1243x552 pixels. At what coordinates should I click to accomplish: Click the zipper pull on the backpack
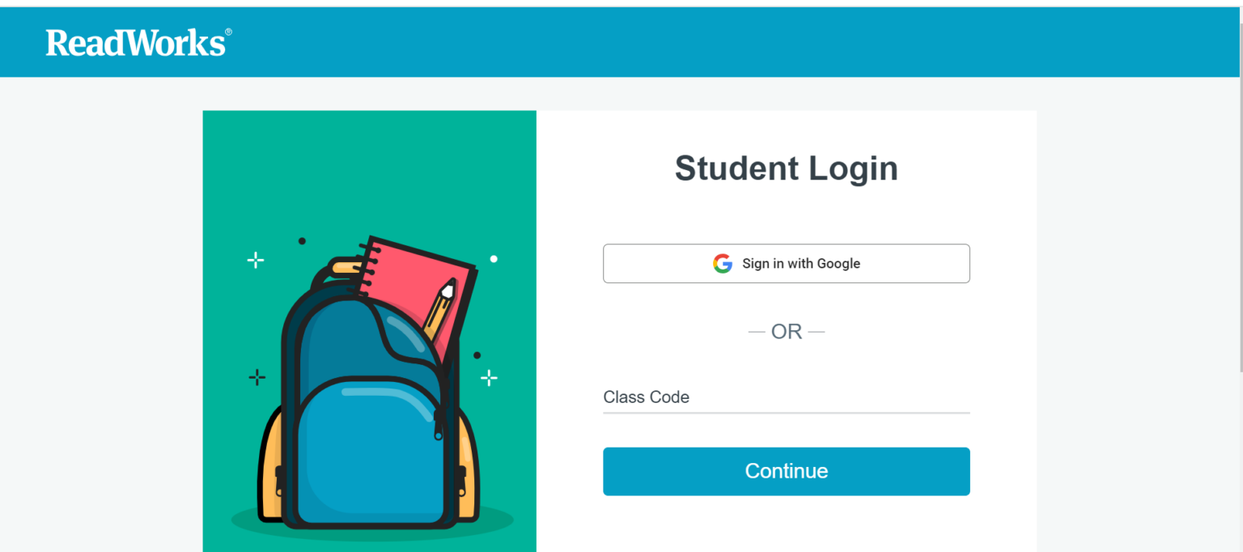point(439,427)
